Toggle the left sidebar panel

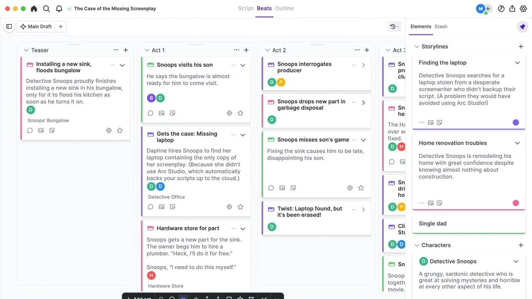tap(9, 27)
